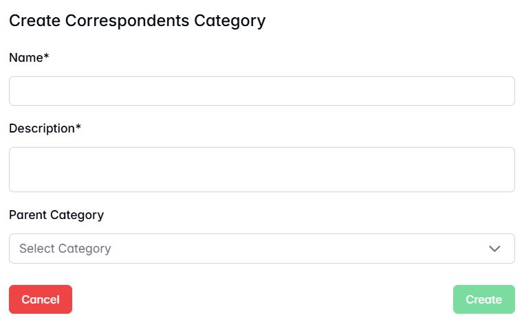
Task: Click the chevron arrow in Parent Category
Action: 494,249
